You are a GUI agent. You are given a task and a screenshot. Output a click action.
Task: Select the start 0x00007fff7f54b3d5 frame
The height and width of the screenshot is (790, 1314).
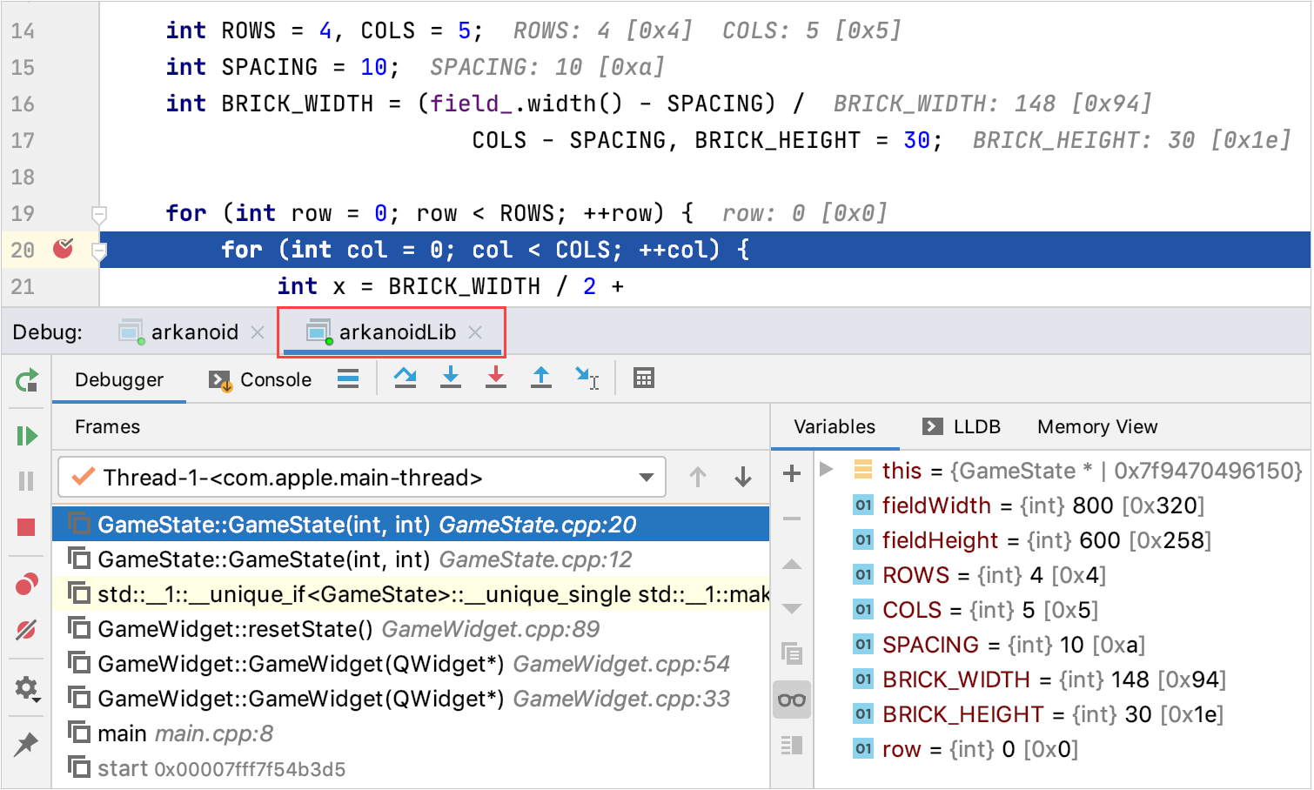coord(411,768)
